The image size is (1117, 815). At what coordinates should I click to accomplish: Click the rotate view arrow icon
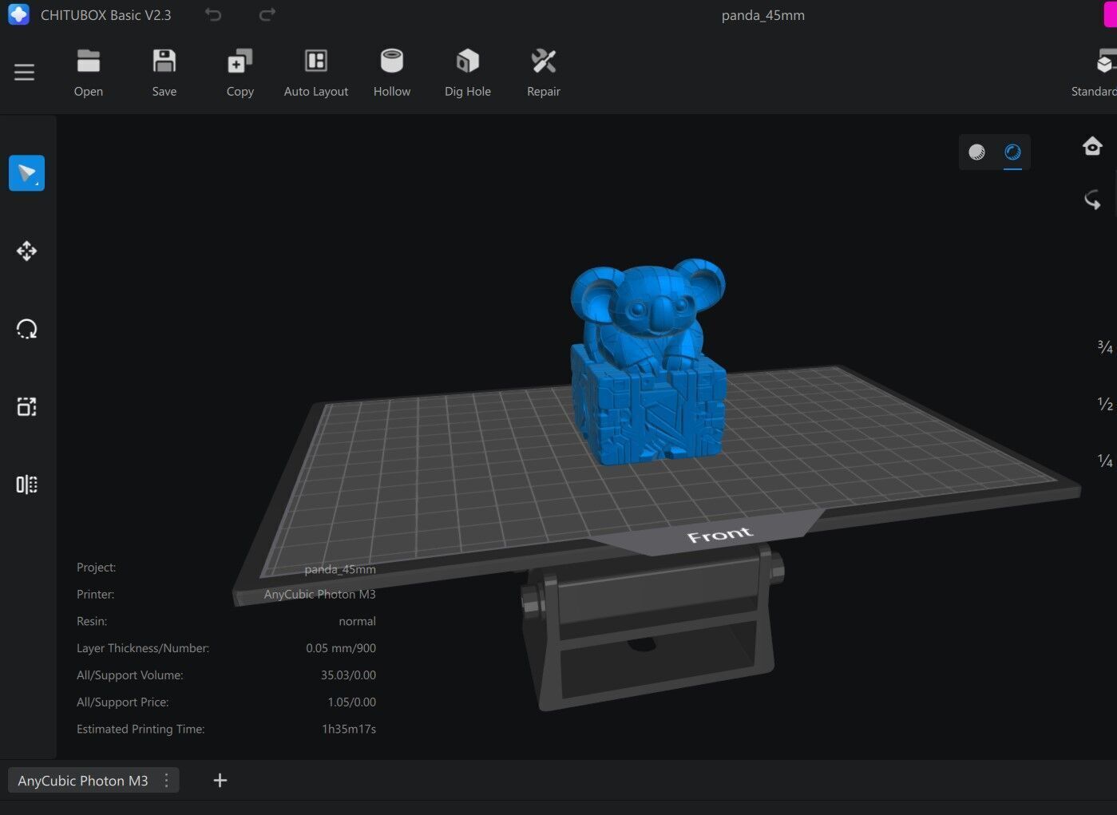click(1092, 200)
